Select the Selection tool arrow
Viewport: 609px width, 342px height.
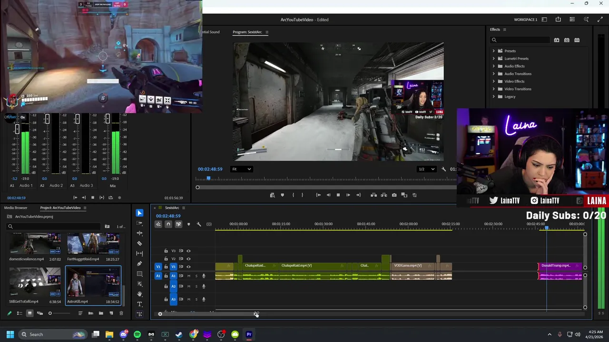(x=139, y=213)
